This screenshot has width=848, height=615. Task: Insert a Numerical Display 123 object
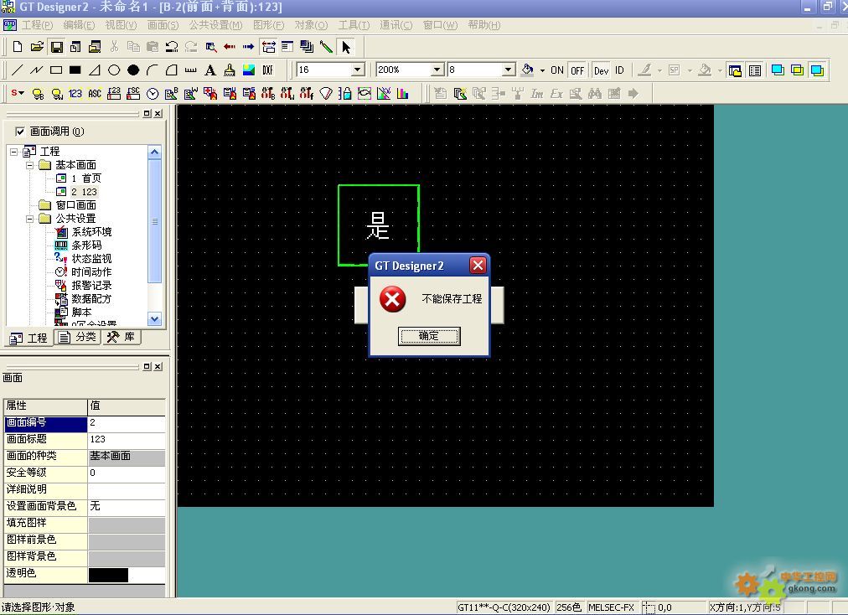click(75, 94)
